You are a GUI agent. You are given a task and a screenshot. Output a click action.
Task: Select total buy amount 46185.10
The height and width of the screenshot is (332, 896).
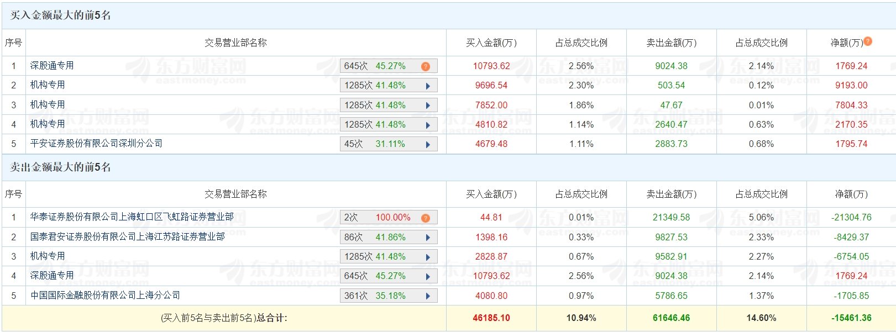click(491, 318)
